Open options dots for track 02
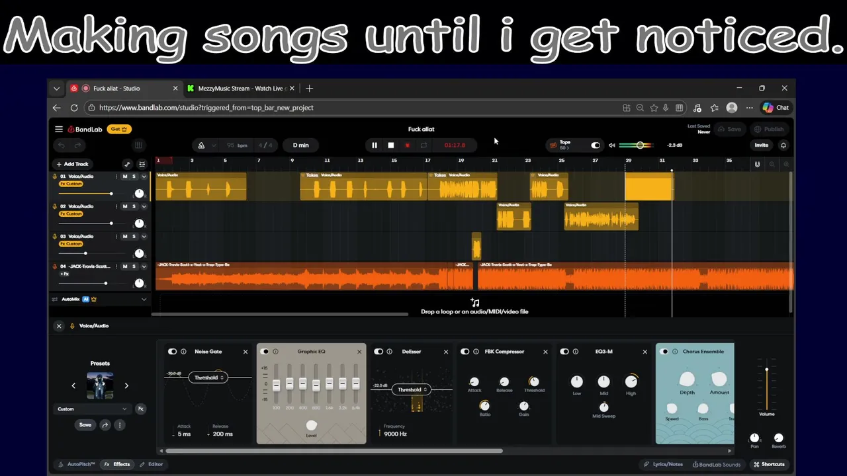Screen dimensions: 847x476 click(x=116, y=206)
